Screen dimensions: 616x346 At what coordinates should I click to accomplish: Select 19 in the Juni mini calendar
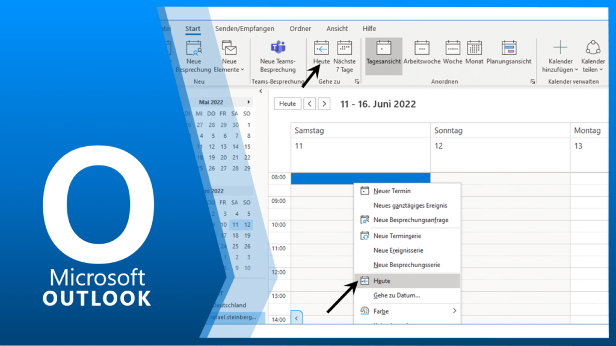pyautogui.click(x=247, y=235)
